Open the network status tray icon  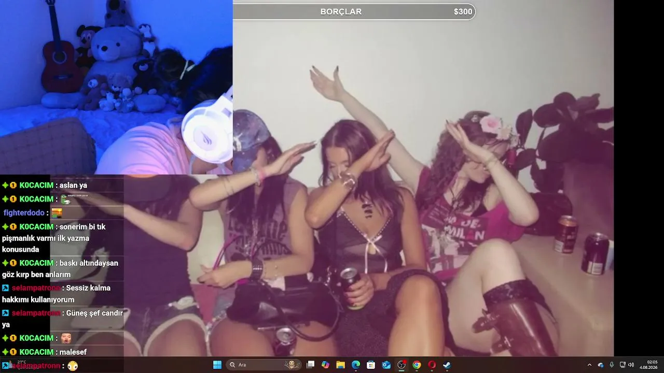click(x=622, y=365)
